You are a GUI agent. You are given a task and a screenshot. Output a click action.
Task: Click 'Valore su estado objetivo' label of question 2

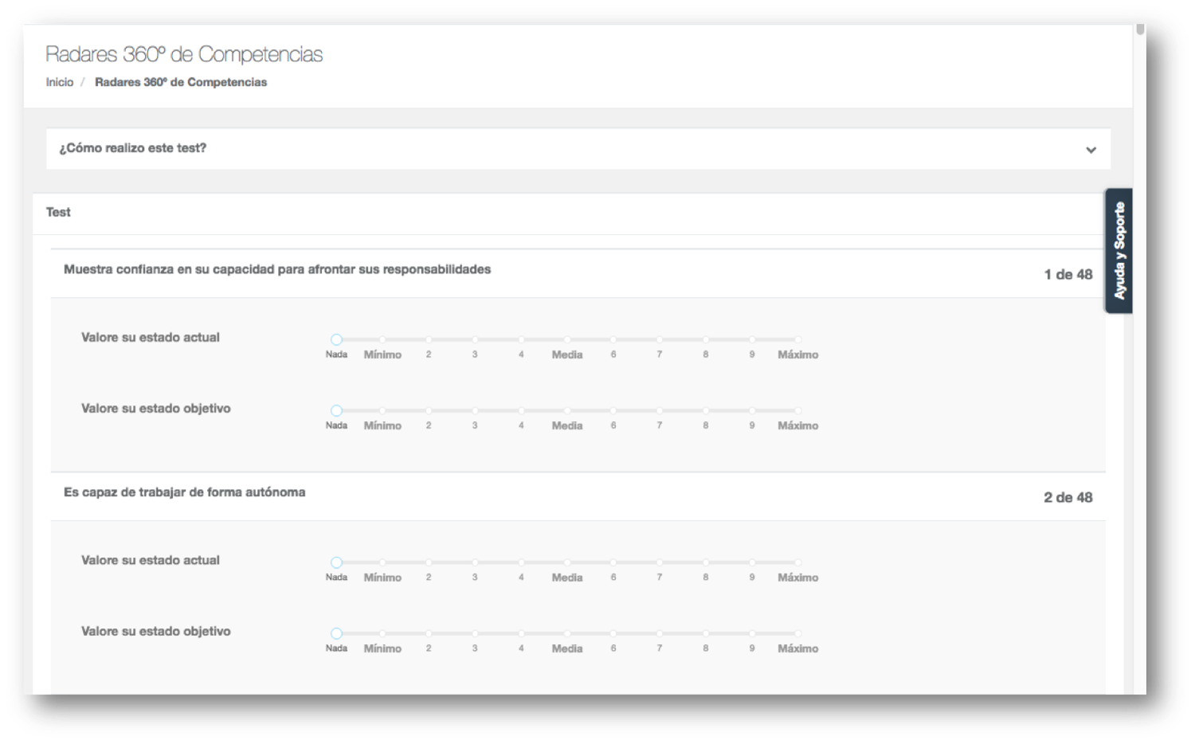tap(156, 631)
